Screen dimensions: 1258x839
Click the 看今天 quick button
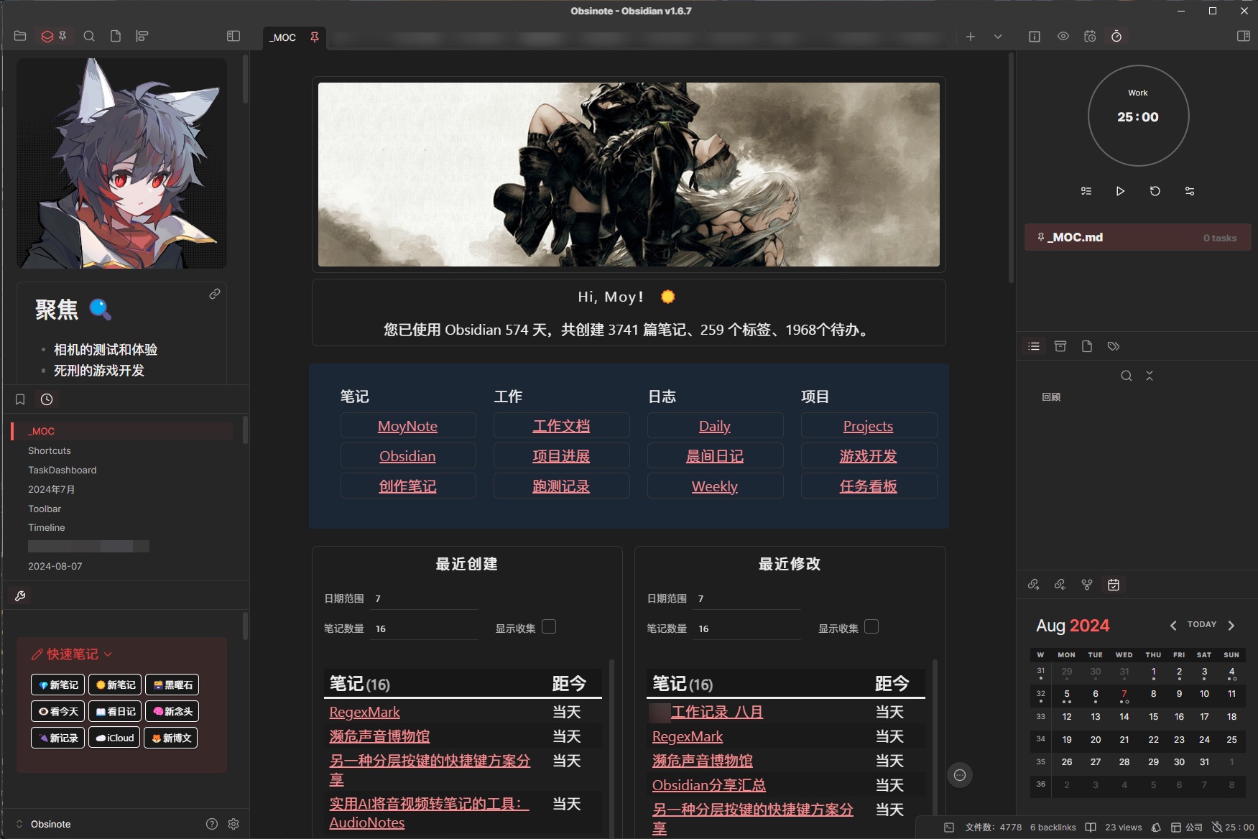(x=58, y=711)
